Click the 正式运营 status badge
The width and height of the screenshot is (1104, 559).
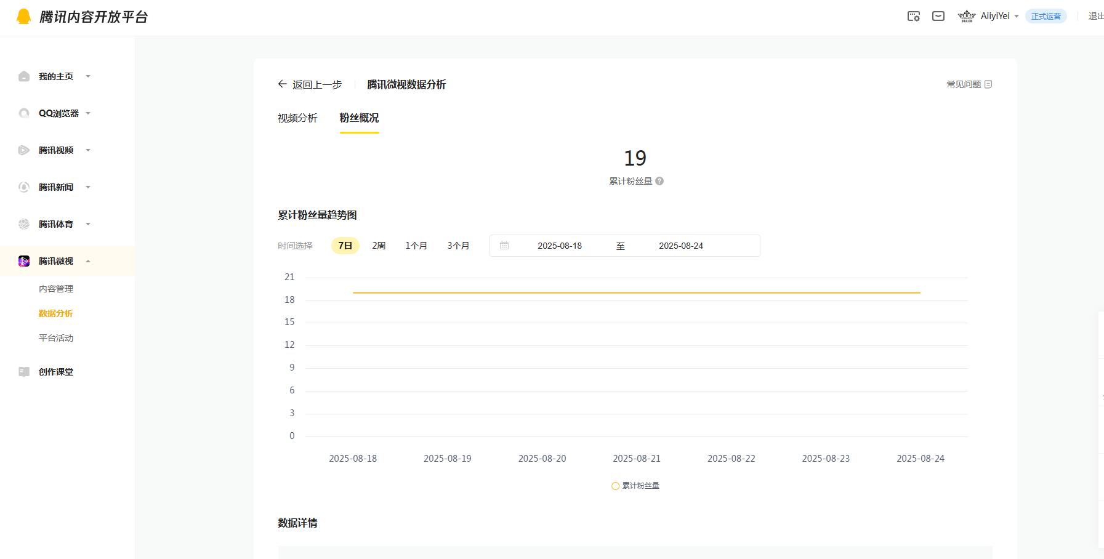tap(1046, 17)
